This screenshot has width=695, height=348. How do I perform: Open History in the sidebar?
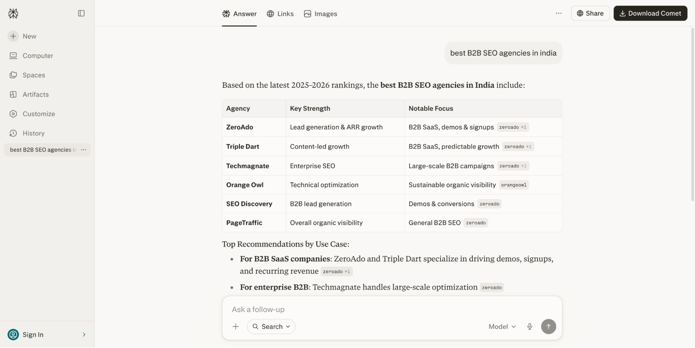click(27, 133)
